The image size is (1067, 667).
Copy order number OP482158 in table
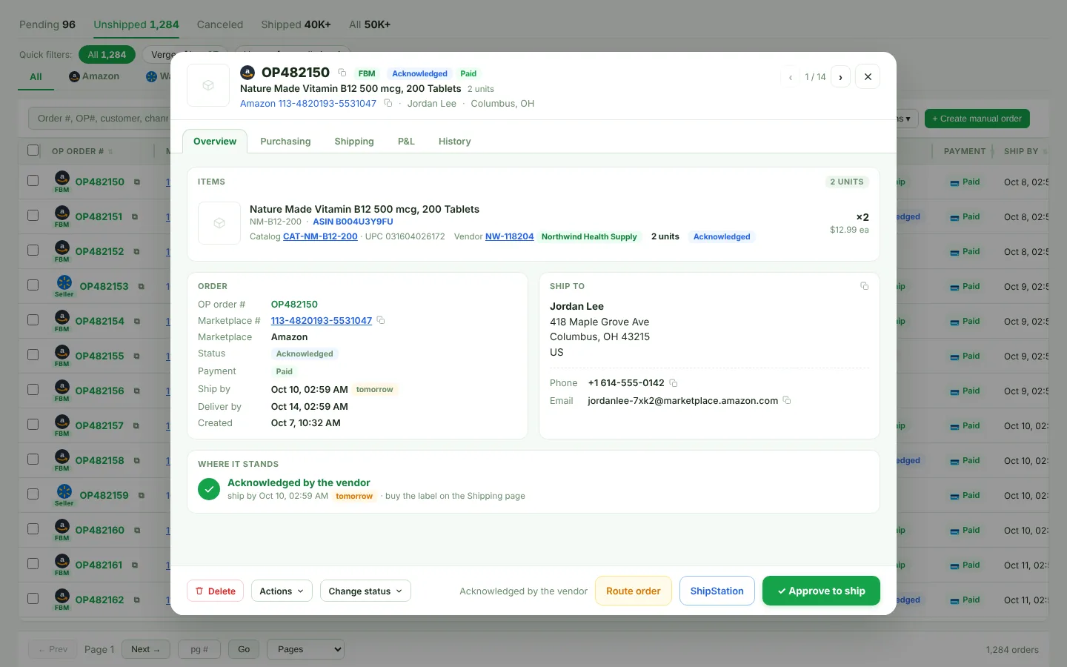[x=136, y=461]
